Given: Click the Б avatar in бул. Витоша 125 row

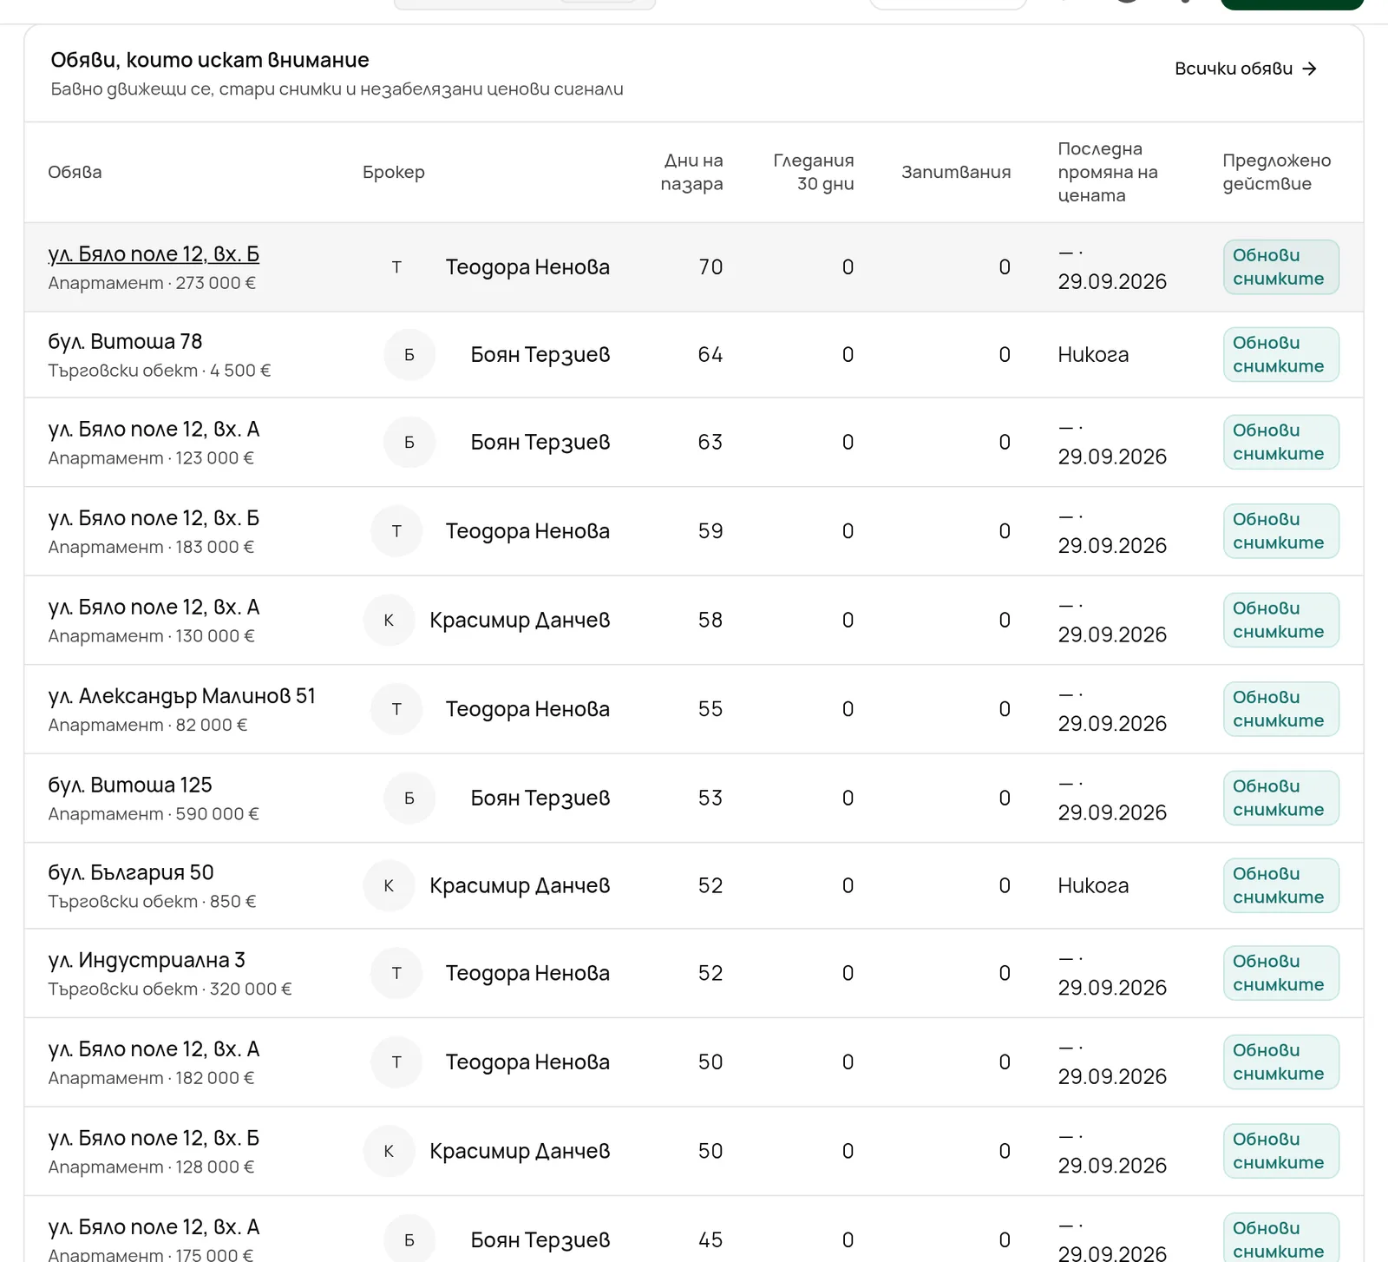Looking at the screenshot, I should pyautogui.click(x=409, y=799).
